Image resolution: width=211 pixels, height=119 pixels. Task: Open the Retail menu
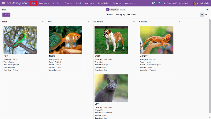pos(79,3)
